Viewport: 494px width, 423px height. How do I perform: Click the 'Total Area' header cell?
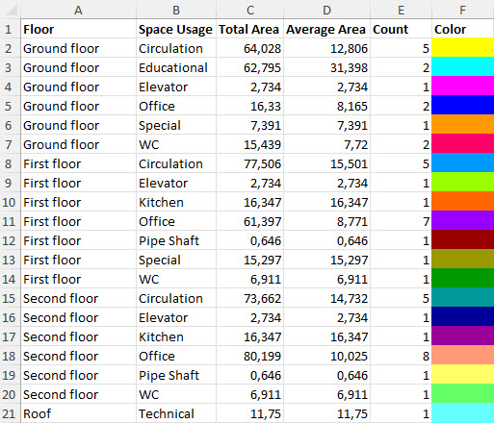coord(250,29)
